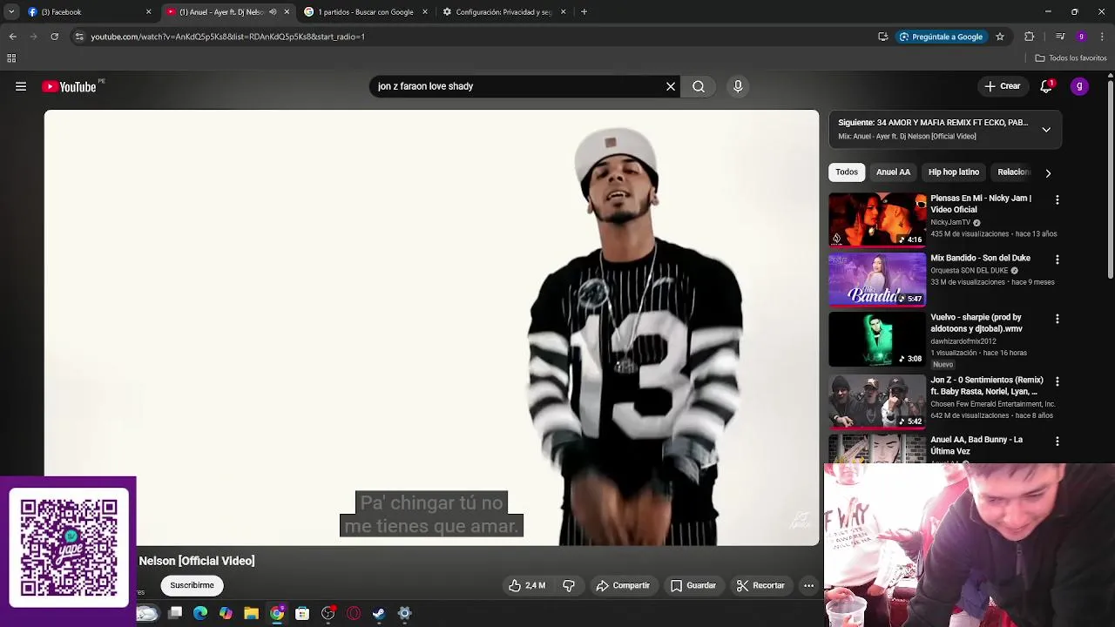This screenshot has height=627, width=1115.
Task: Open Piensas En Mi video thumbnail
Action: point(877,219)
